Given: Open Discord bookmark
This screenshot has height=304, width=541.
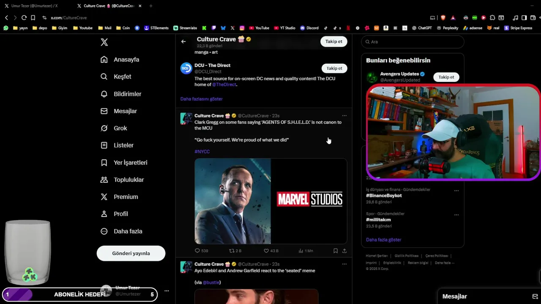Looking at the screenshot, I should [x=309, y=28].
